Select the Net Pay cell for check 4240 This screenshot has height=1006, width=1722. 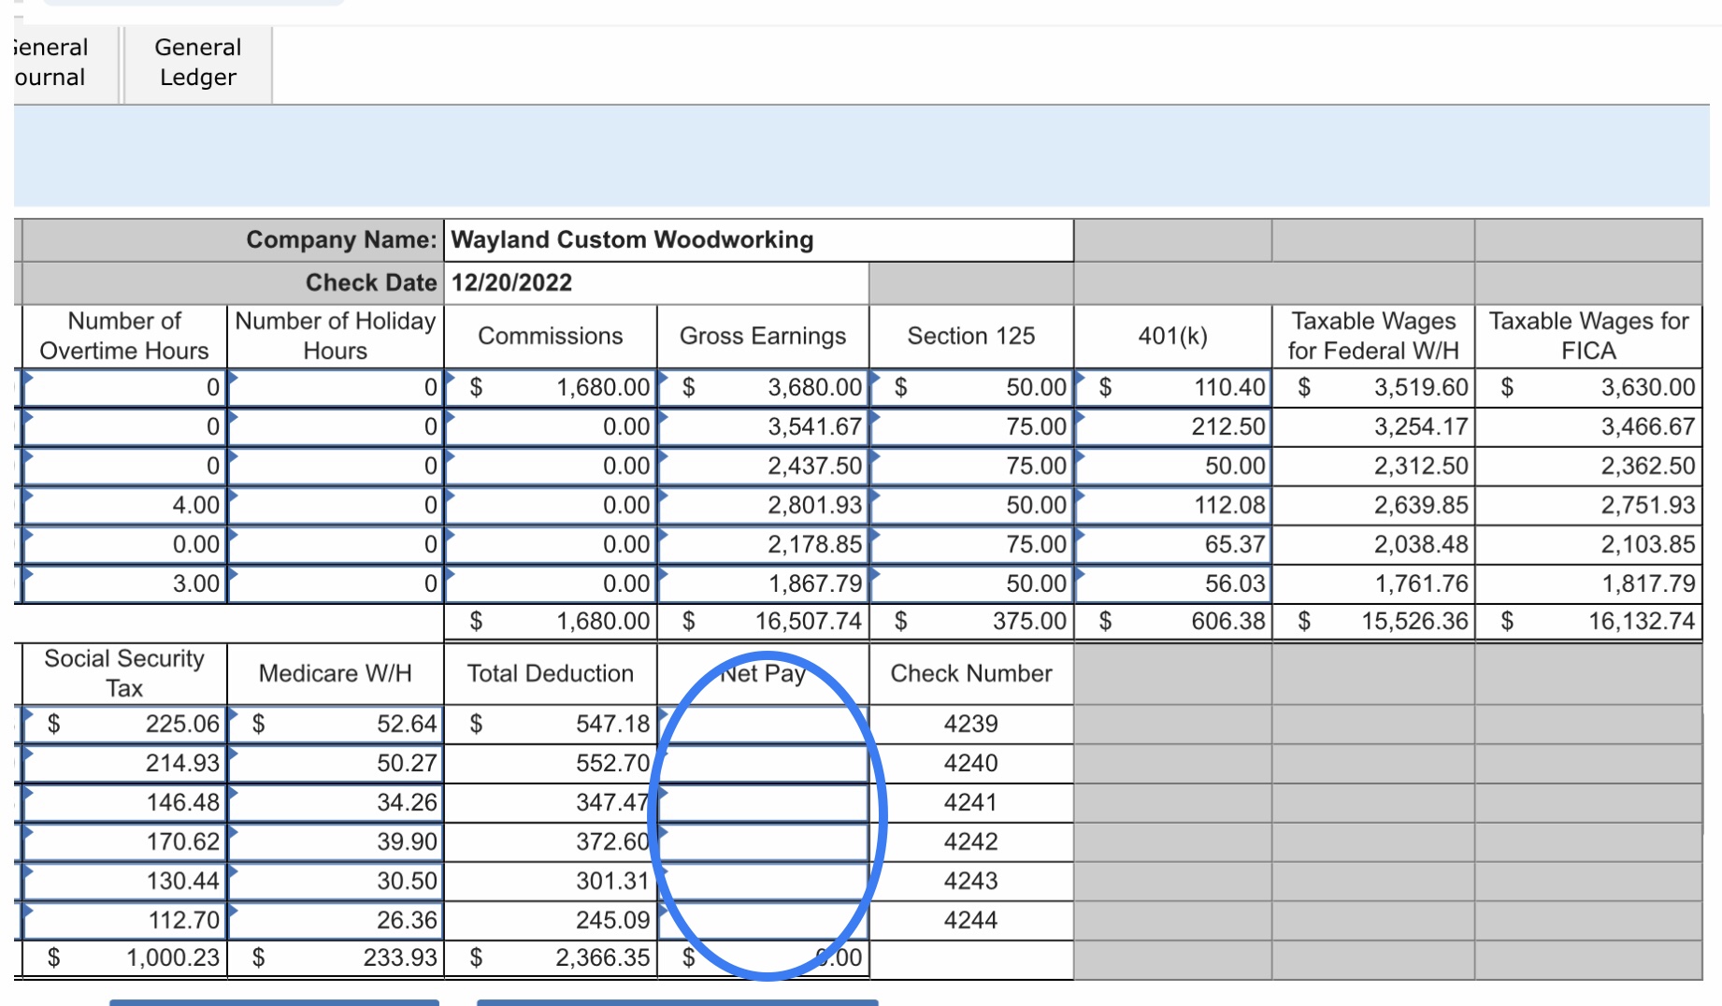point(764,763)
